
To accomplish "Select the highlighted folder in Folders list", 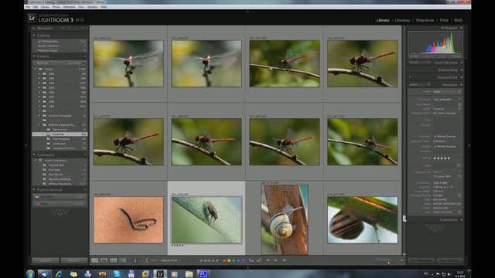I will (x=60, y=134).
